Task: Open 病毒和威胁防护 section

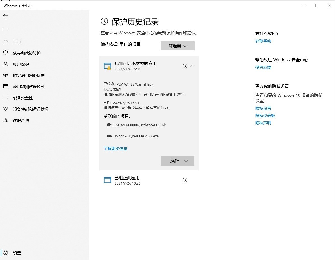Action: pyautogui.click(x=27, y=53)
